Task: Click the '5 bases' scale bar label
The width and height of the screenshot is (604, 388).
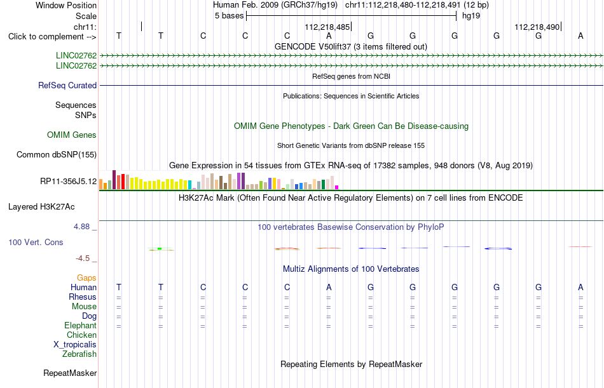Action: point(229,16)
